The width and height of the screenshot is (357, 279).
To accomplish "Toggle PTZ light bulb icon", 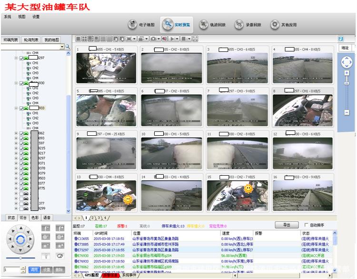I will click(x=46, y=256).
